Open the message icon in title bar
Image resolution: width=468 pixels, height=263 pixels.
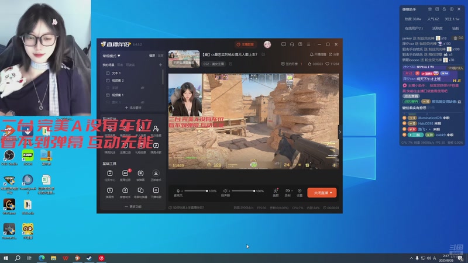click(284, 44)
